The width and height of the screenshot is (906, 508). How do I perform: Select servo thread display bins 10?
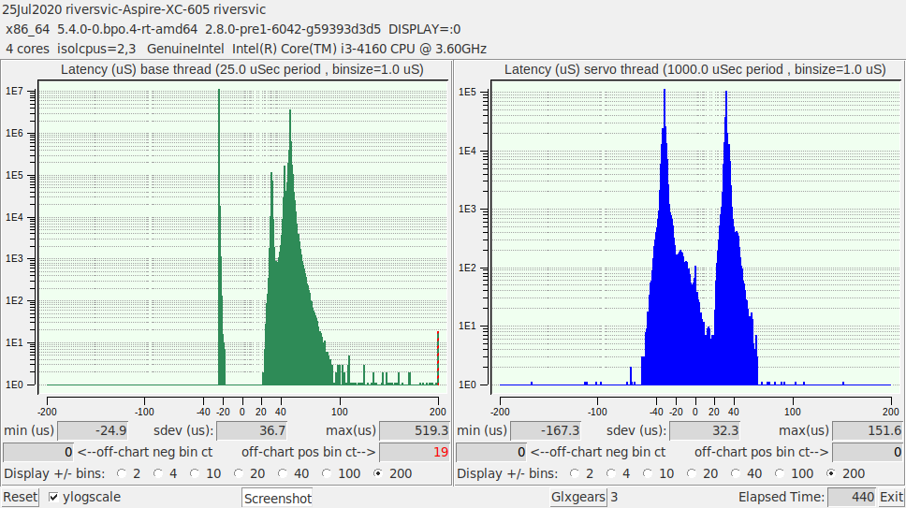[648, 473]
